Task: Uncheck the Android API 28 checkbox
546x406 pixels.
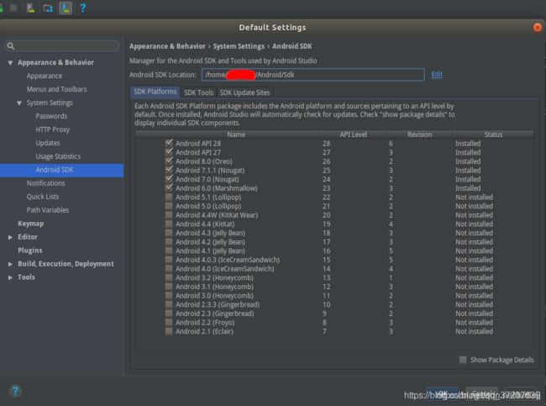Action: pyautogui.click(x=169, y=143)
